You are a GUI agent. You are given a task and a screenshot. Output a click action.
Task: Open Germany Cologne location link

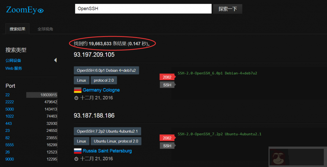click(x=101, y=90)
